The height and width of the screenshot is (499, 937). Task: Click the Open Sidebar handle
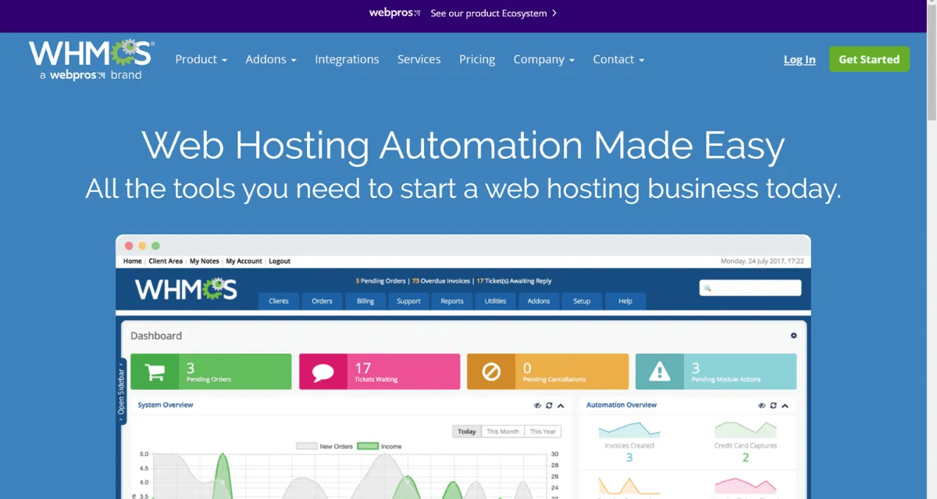[x=121, y=391]
